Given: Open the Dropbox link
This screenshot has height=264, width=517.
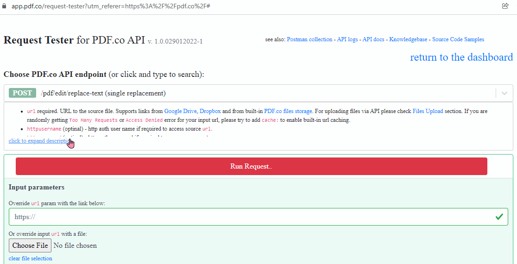Looking at the screenshot, I should (210, 111).
